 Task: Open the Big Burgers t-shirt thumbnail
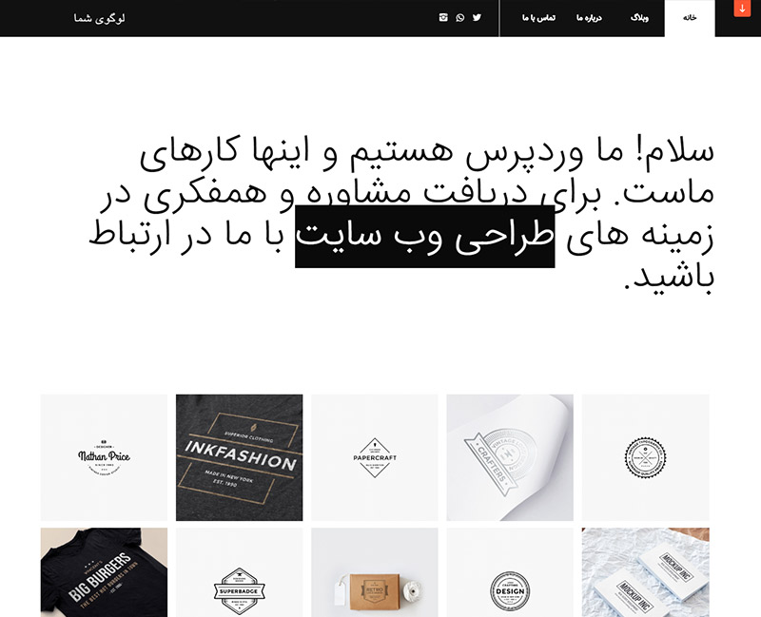tap(104, 572)
